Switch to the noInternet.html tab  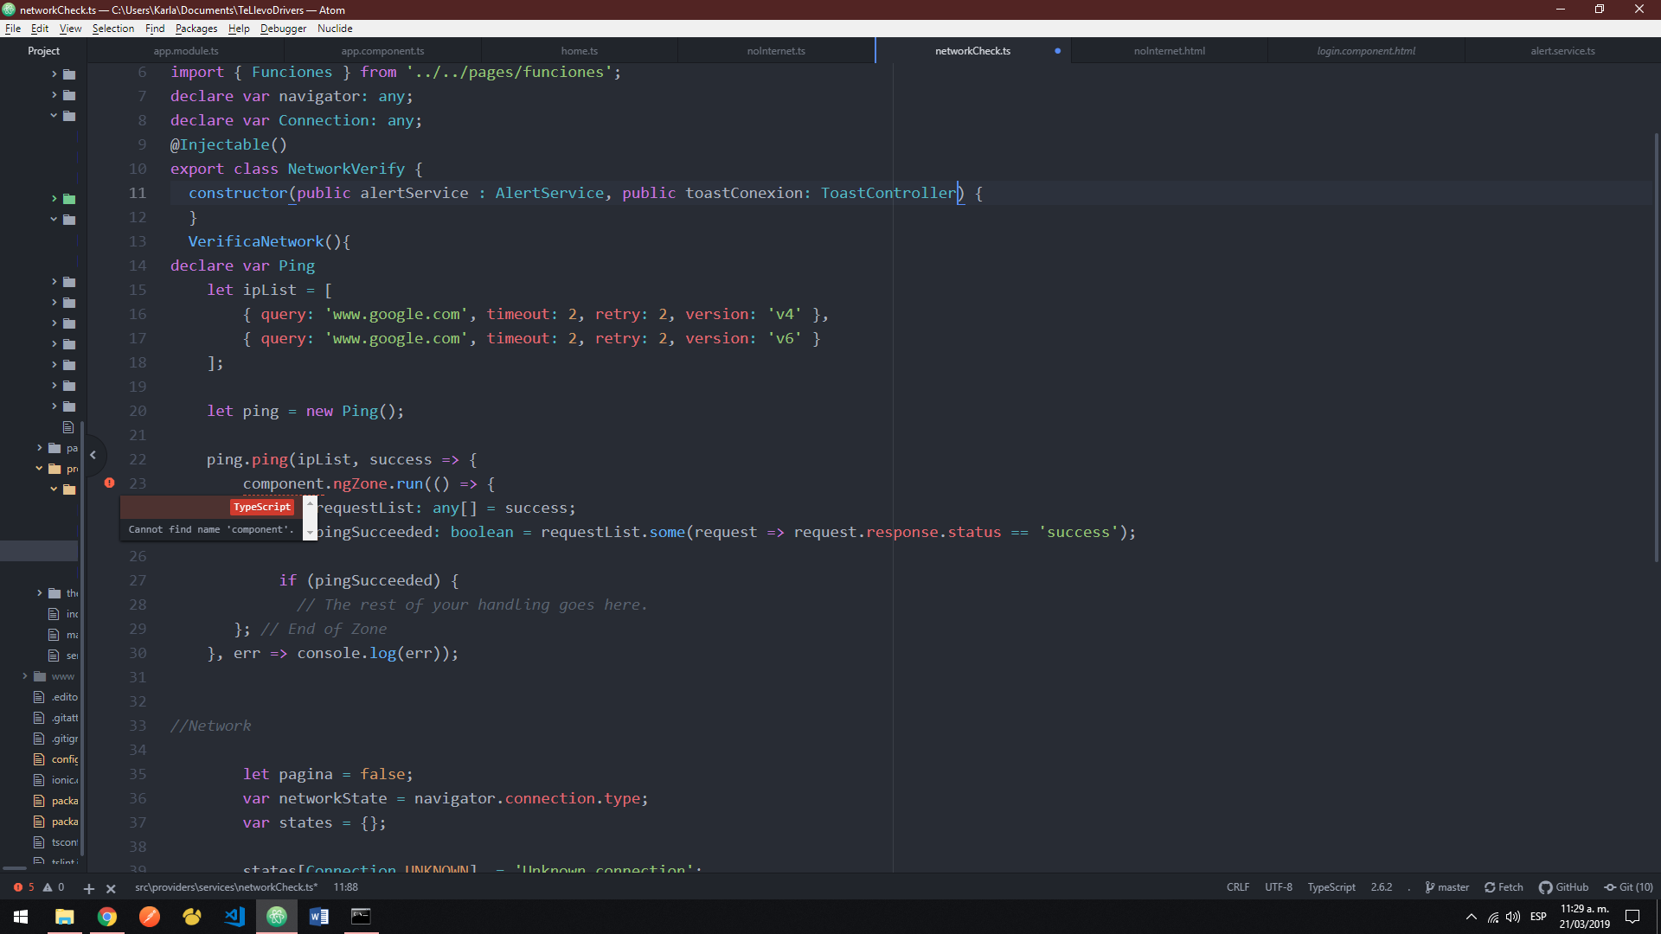tap(1169, 50)
